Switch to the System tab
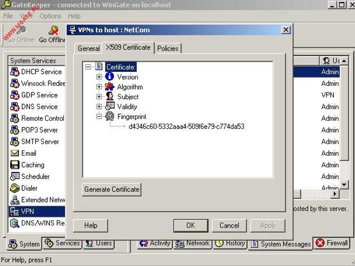 [x=24, y=244]
